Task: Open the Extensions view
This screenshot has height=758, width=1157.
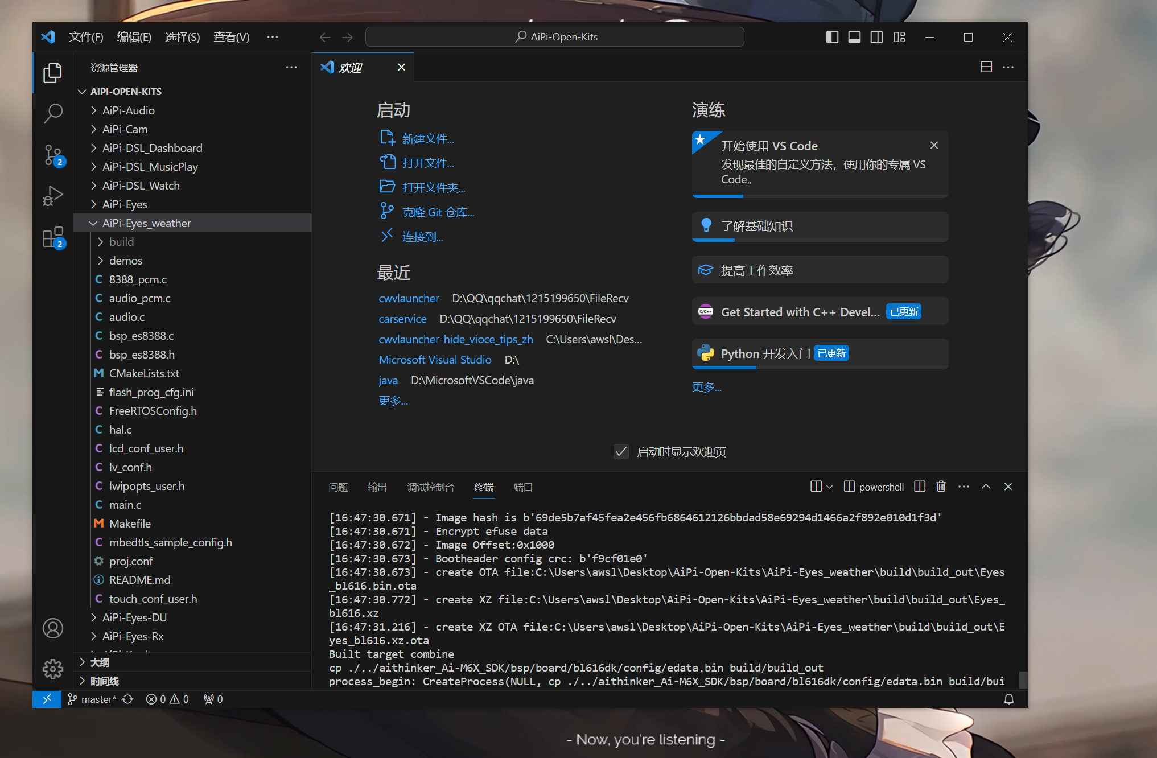Action: [53, 237]
